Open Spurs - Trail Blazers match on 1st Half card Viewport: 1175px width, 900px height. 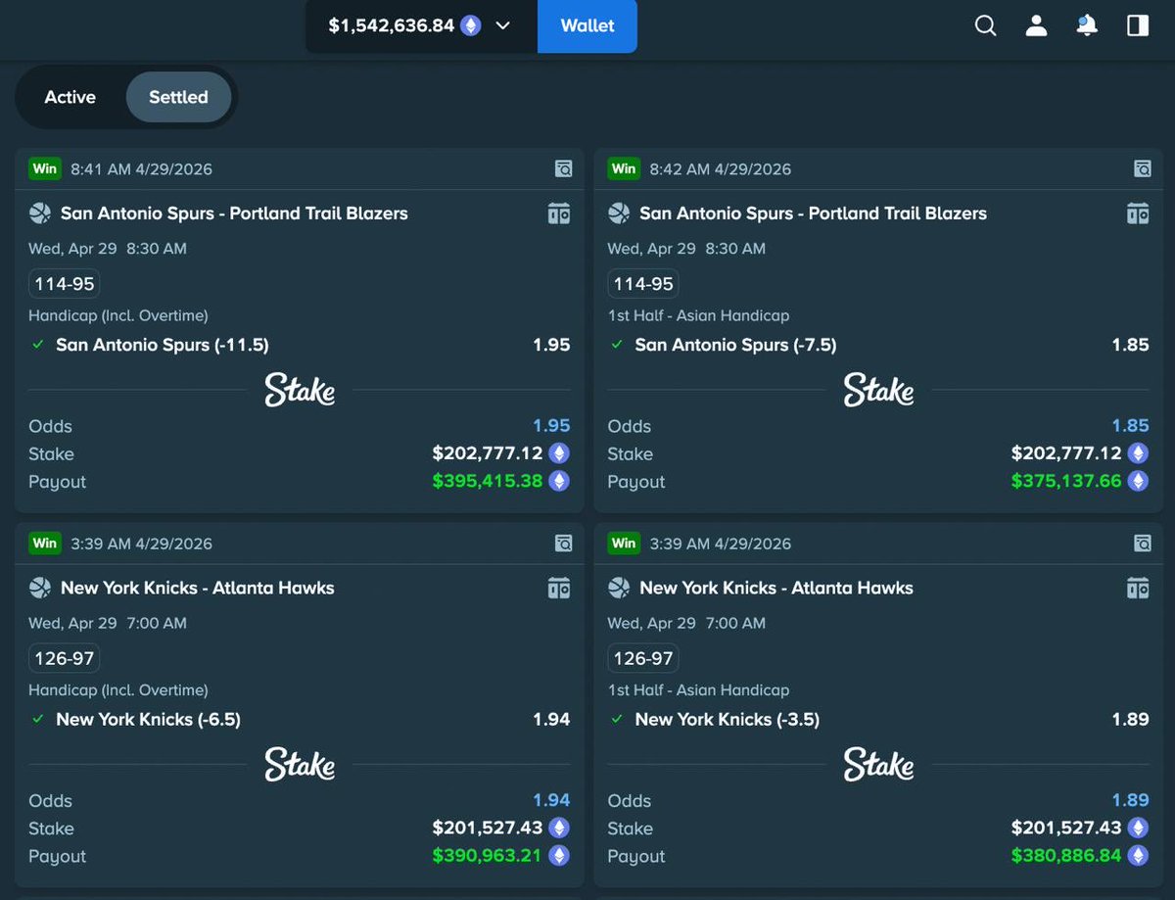[813, 213]
